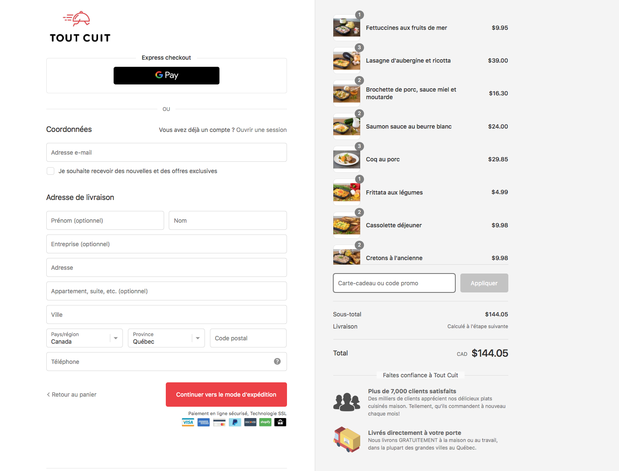
Task: Click the Téléphone help question mark icon
Action: tap(277, 361)
